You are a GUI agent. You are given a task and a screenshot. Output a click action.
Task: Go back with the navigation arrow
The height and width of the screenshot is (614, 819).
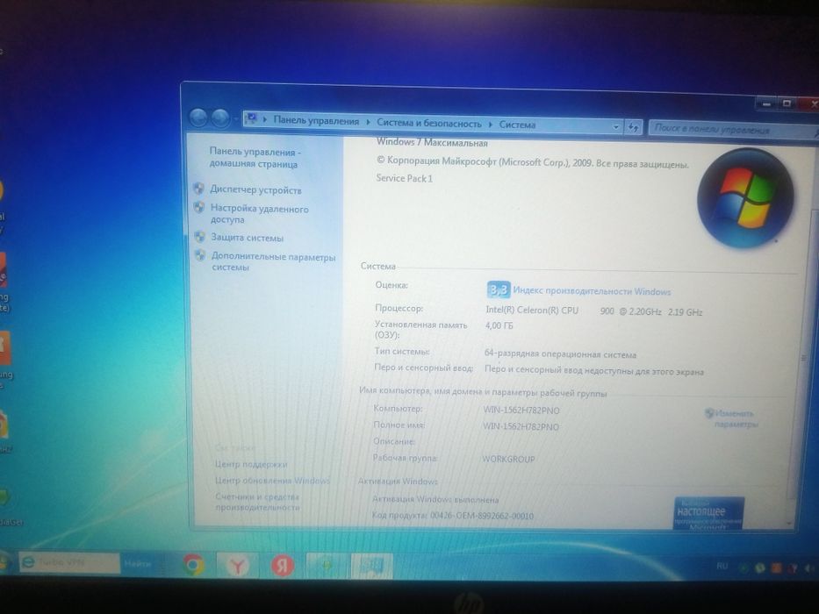pos(198,118)
